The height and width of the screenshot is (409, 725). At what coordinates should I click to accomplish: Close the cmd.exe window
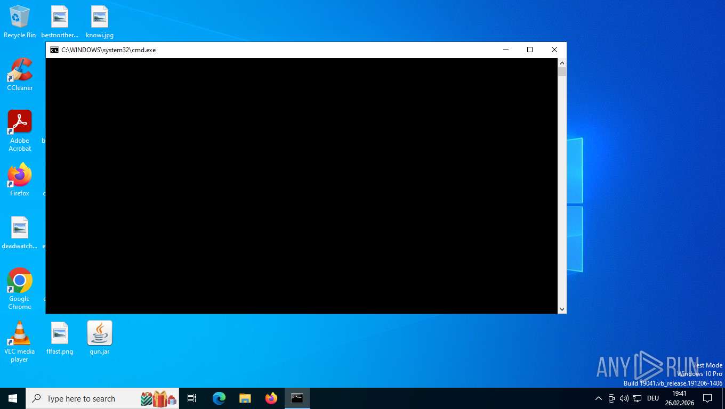pyautogui.click(x=554, y=50)
